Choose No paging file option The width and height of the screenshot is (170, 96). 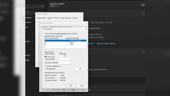click(45, 69)
